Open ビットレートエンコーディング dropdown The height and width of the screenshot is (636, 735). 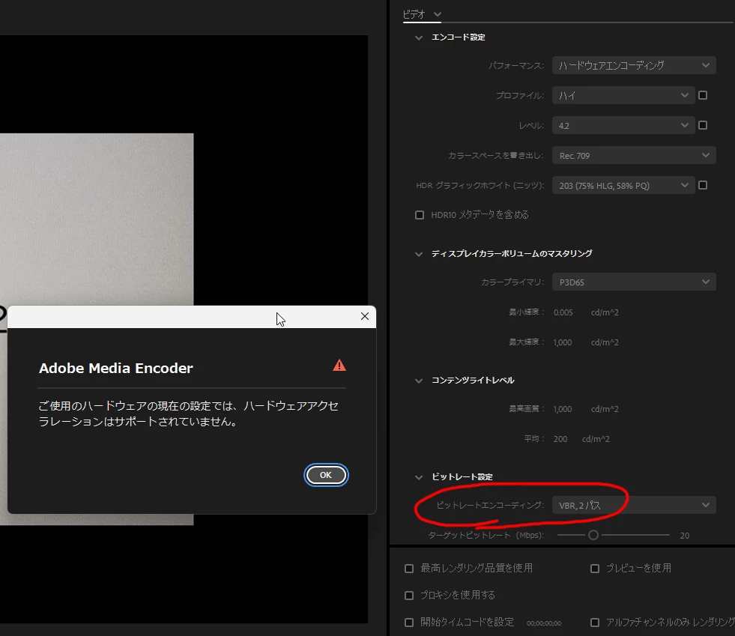pyautogui.click(x=634, y=505)
